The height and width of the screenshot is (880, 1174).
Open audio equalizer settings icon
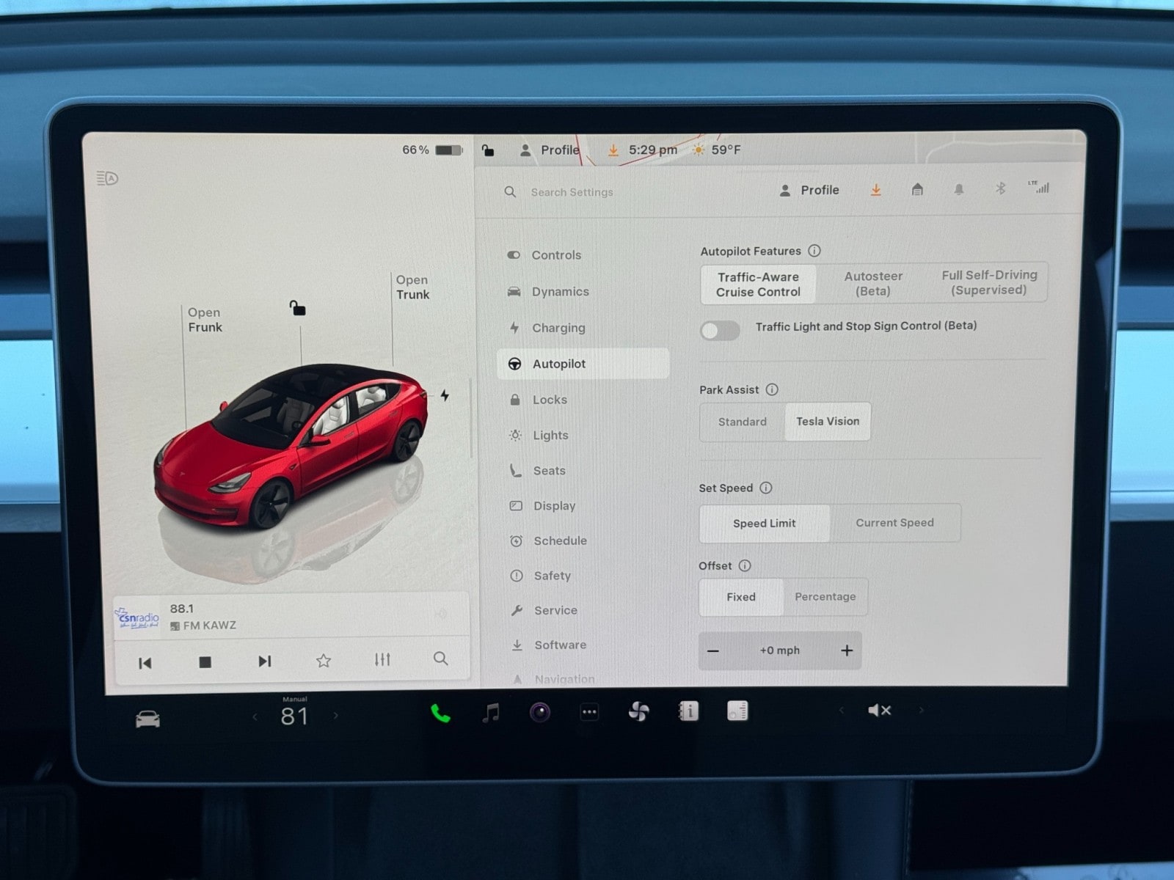[x=382, y=659]
